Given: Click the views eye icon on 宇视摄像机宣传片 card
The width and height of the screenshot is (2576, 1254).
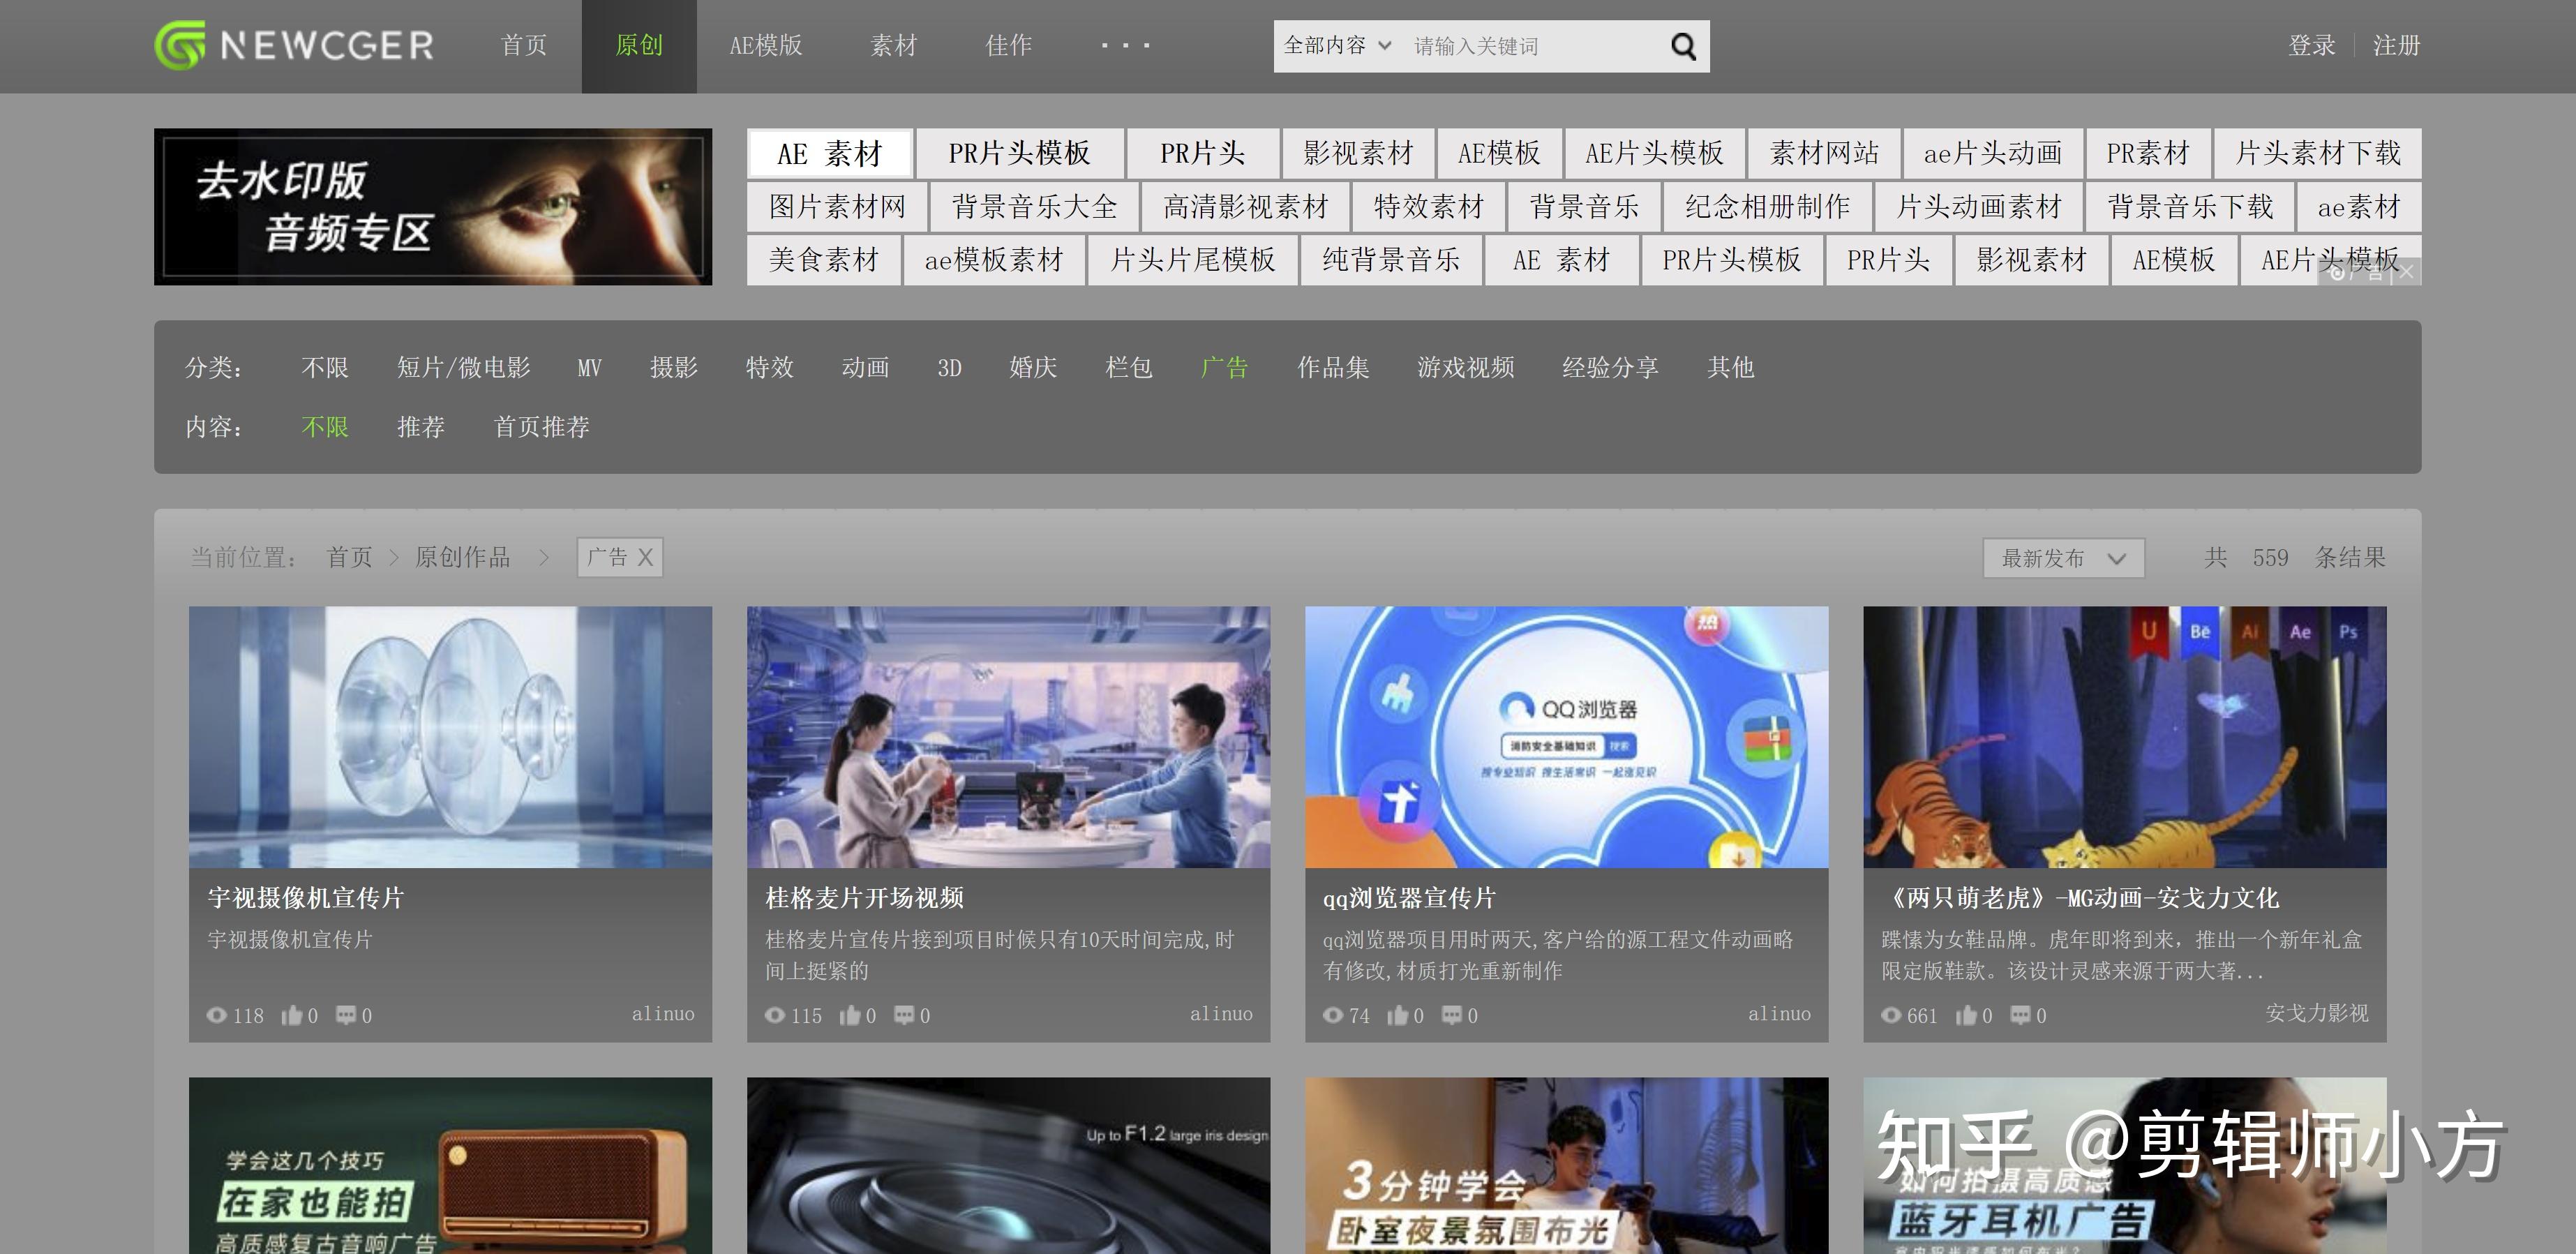Looking at the screenshot, I should click(216, 1015).
